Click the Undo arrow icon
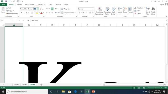This screenshot has height=94, width=168. [x=9, y=1]
